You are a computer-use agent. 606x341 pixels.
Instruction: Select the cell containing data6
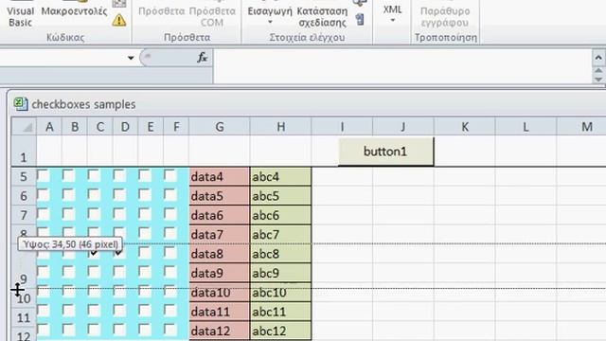[220, 215]
